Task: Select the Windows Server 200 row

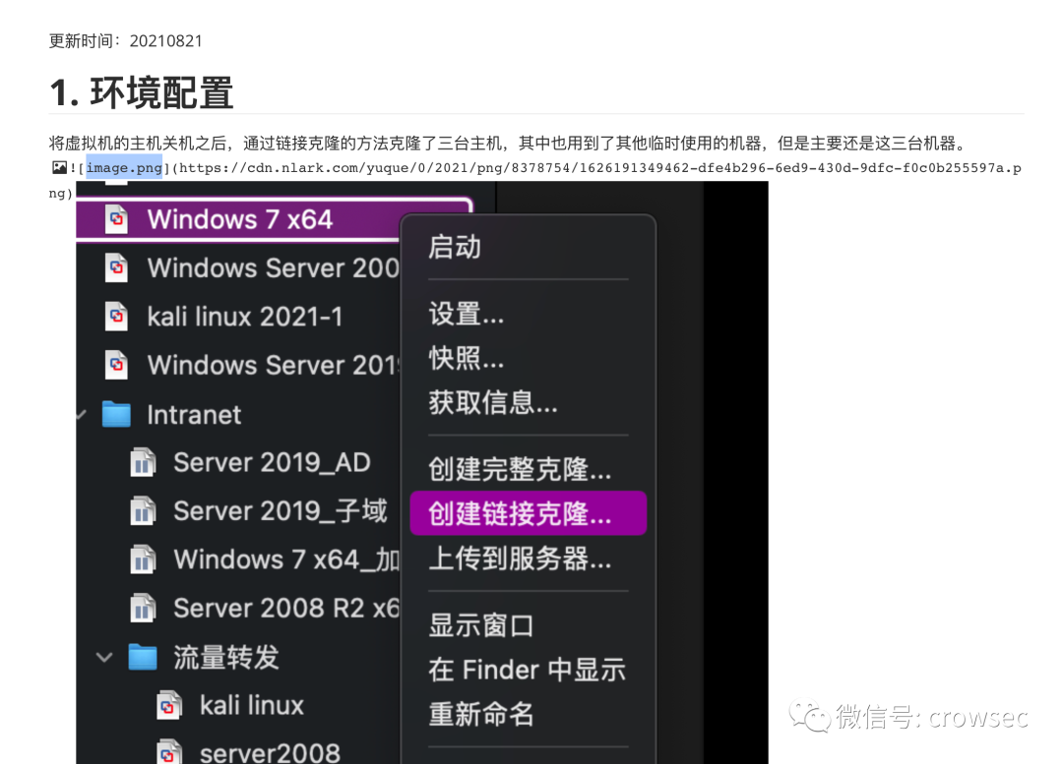Action: pos(239,268)
